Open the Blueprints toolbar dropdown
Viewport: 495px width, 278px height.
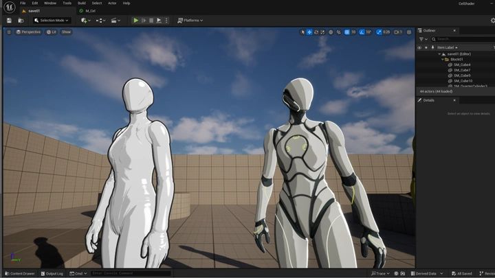point(100,21)
